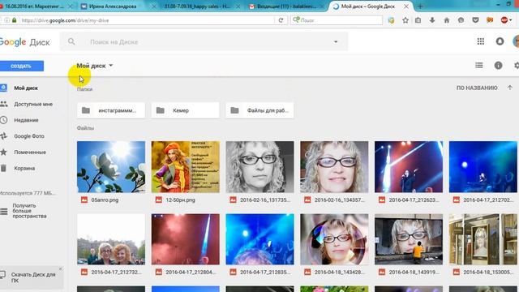The width and height of the screenshot is (519, 292).
Task: Select the Файлы для раб... folder
Action: click(x=259, y=110)
